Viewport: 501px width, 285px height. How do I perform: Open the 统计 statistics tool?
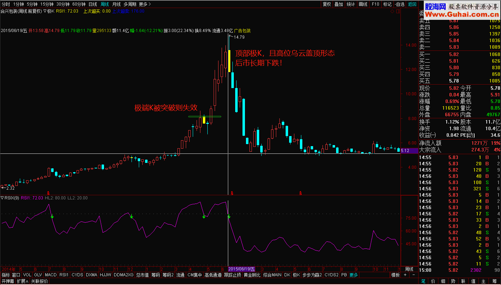tap(351, 4)
